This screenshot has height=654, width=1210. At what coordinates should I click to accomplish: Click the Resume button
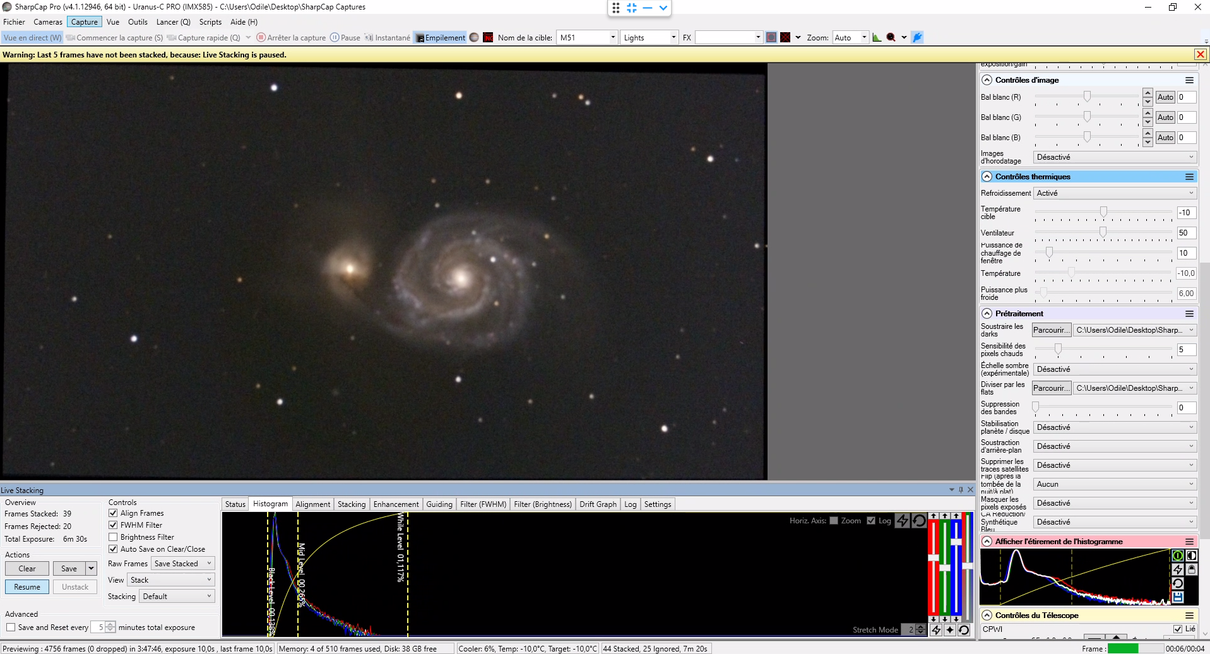(x=27, y=587)
